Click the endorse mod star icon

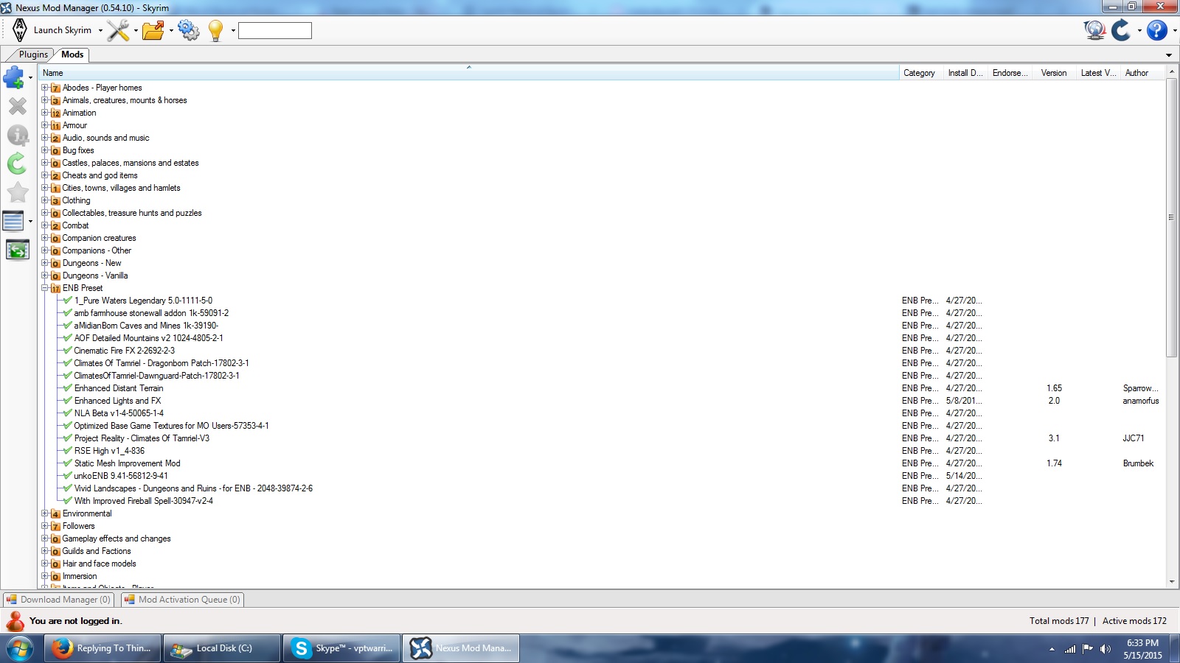(x=17, y=193)
